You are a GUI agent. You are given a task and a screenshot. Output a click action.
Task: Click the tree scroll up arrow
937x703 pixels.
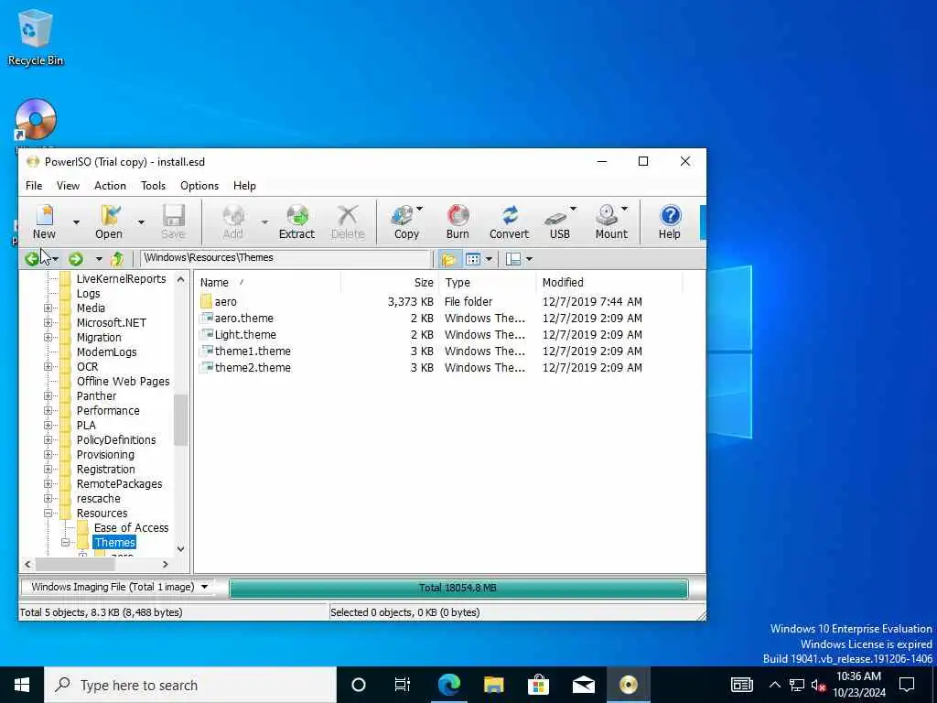click(x=181, y=279)
